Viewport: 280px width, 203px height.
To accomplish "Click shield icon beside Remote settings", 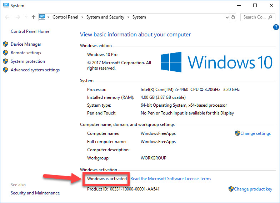I will (6, 53).
